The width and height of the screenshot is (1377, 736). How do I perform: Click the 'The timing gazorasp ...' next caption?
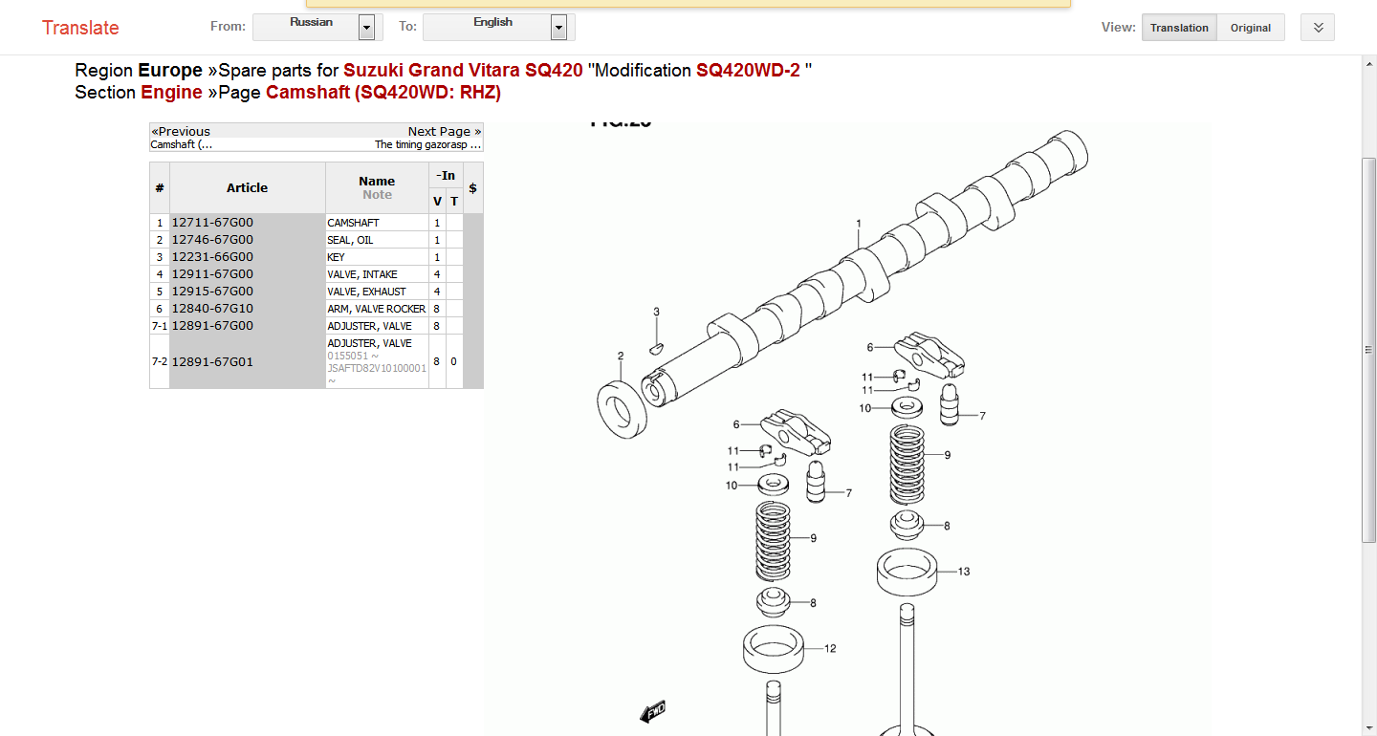tap(427, 145)
